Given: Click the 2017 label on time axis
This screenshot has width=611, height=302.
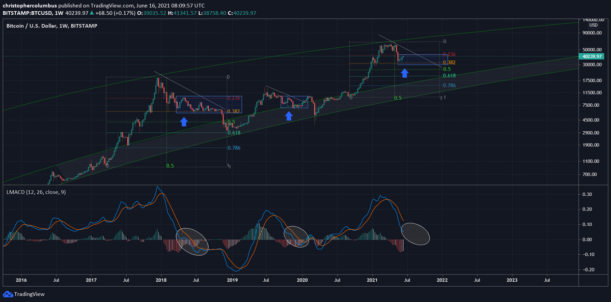Looking at the screenshot, I should pos(91,280).
